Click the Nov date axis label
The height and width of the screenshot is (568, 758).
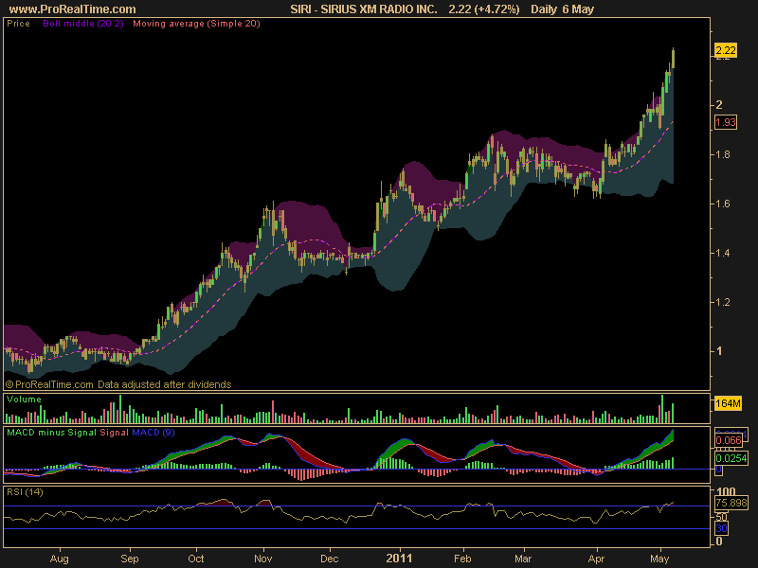pos(263,559)
